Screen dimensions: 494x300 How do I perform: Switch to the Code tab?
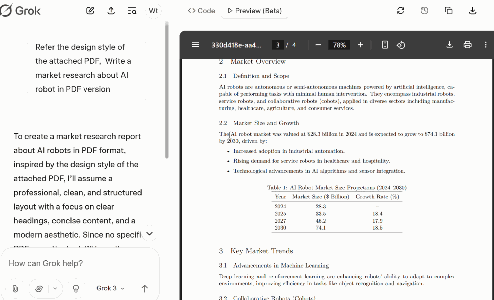pos(201,11)
